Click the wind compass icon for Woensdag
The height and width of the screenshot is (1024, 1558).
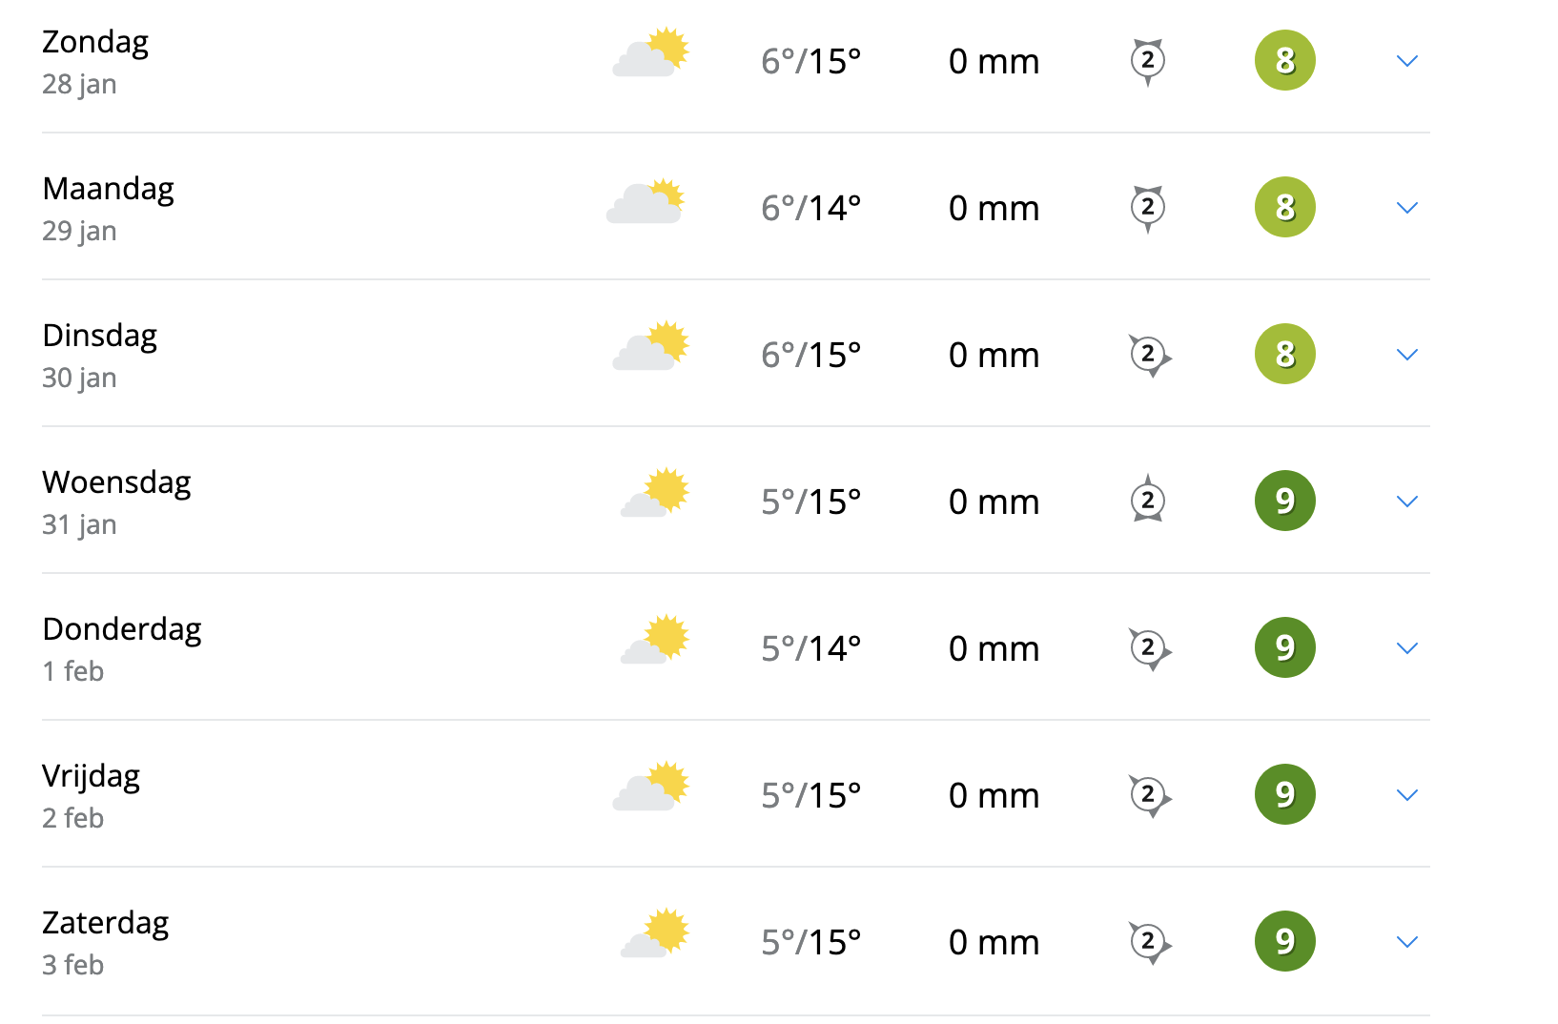pyautogui.click(x=1148, y=500)
